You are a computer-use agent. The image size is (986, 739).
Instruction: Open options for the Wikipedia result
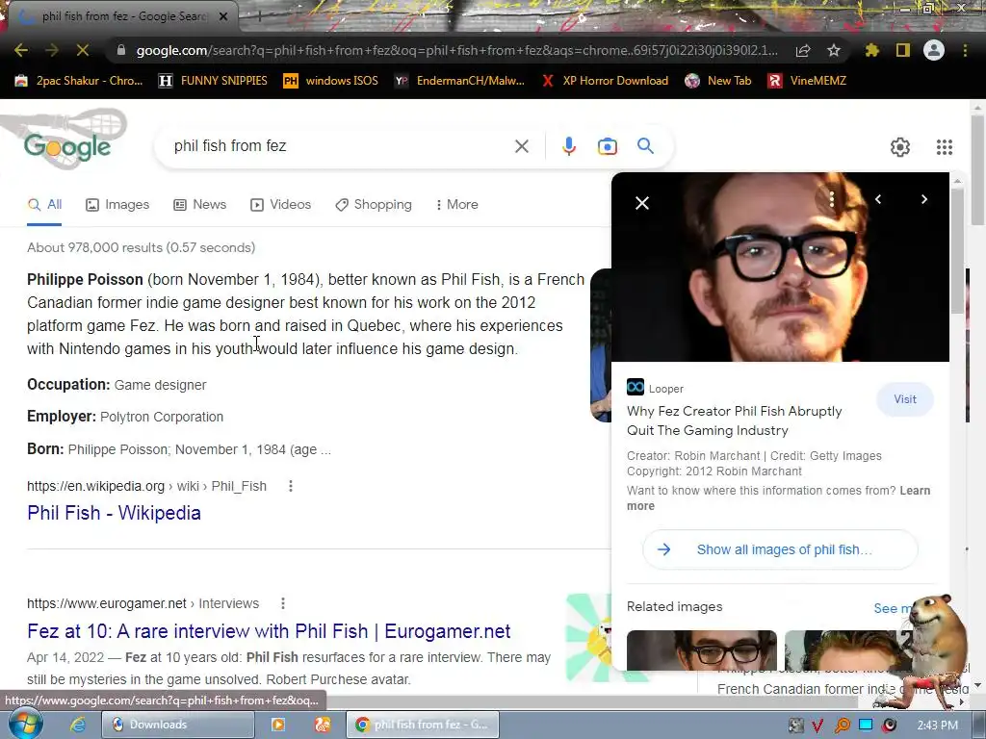pos(291,486)
